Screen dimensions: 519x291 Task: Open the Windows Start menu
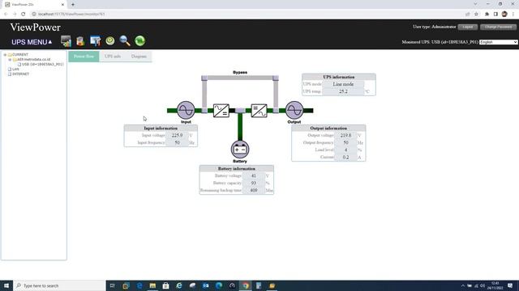[6, 285]
